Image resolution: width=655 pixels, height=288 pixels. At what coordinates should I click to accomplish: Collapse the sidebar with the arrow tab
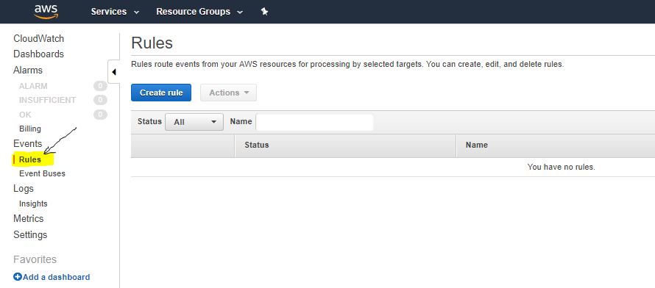coord(113,72)
